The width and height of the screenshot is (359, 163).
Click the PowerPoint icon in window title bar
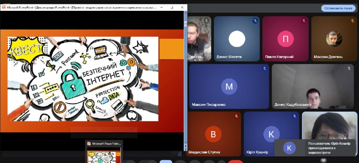point(4,7)
